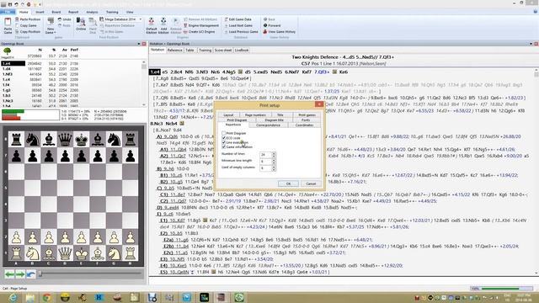
Task: Click the notation pane vertical scrollbar
Action: 536,172
